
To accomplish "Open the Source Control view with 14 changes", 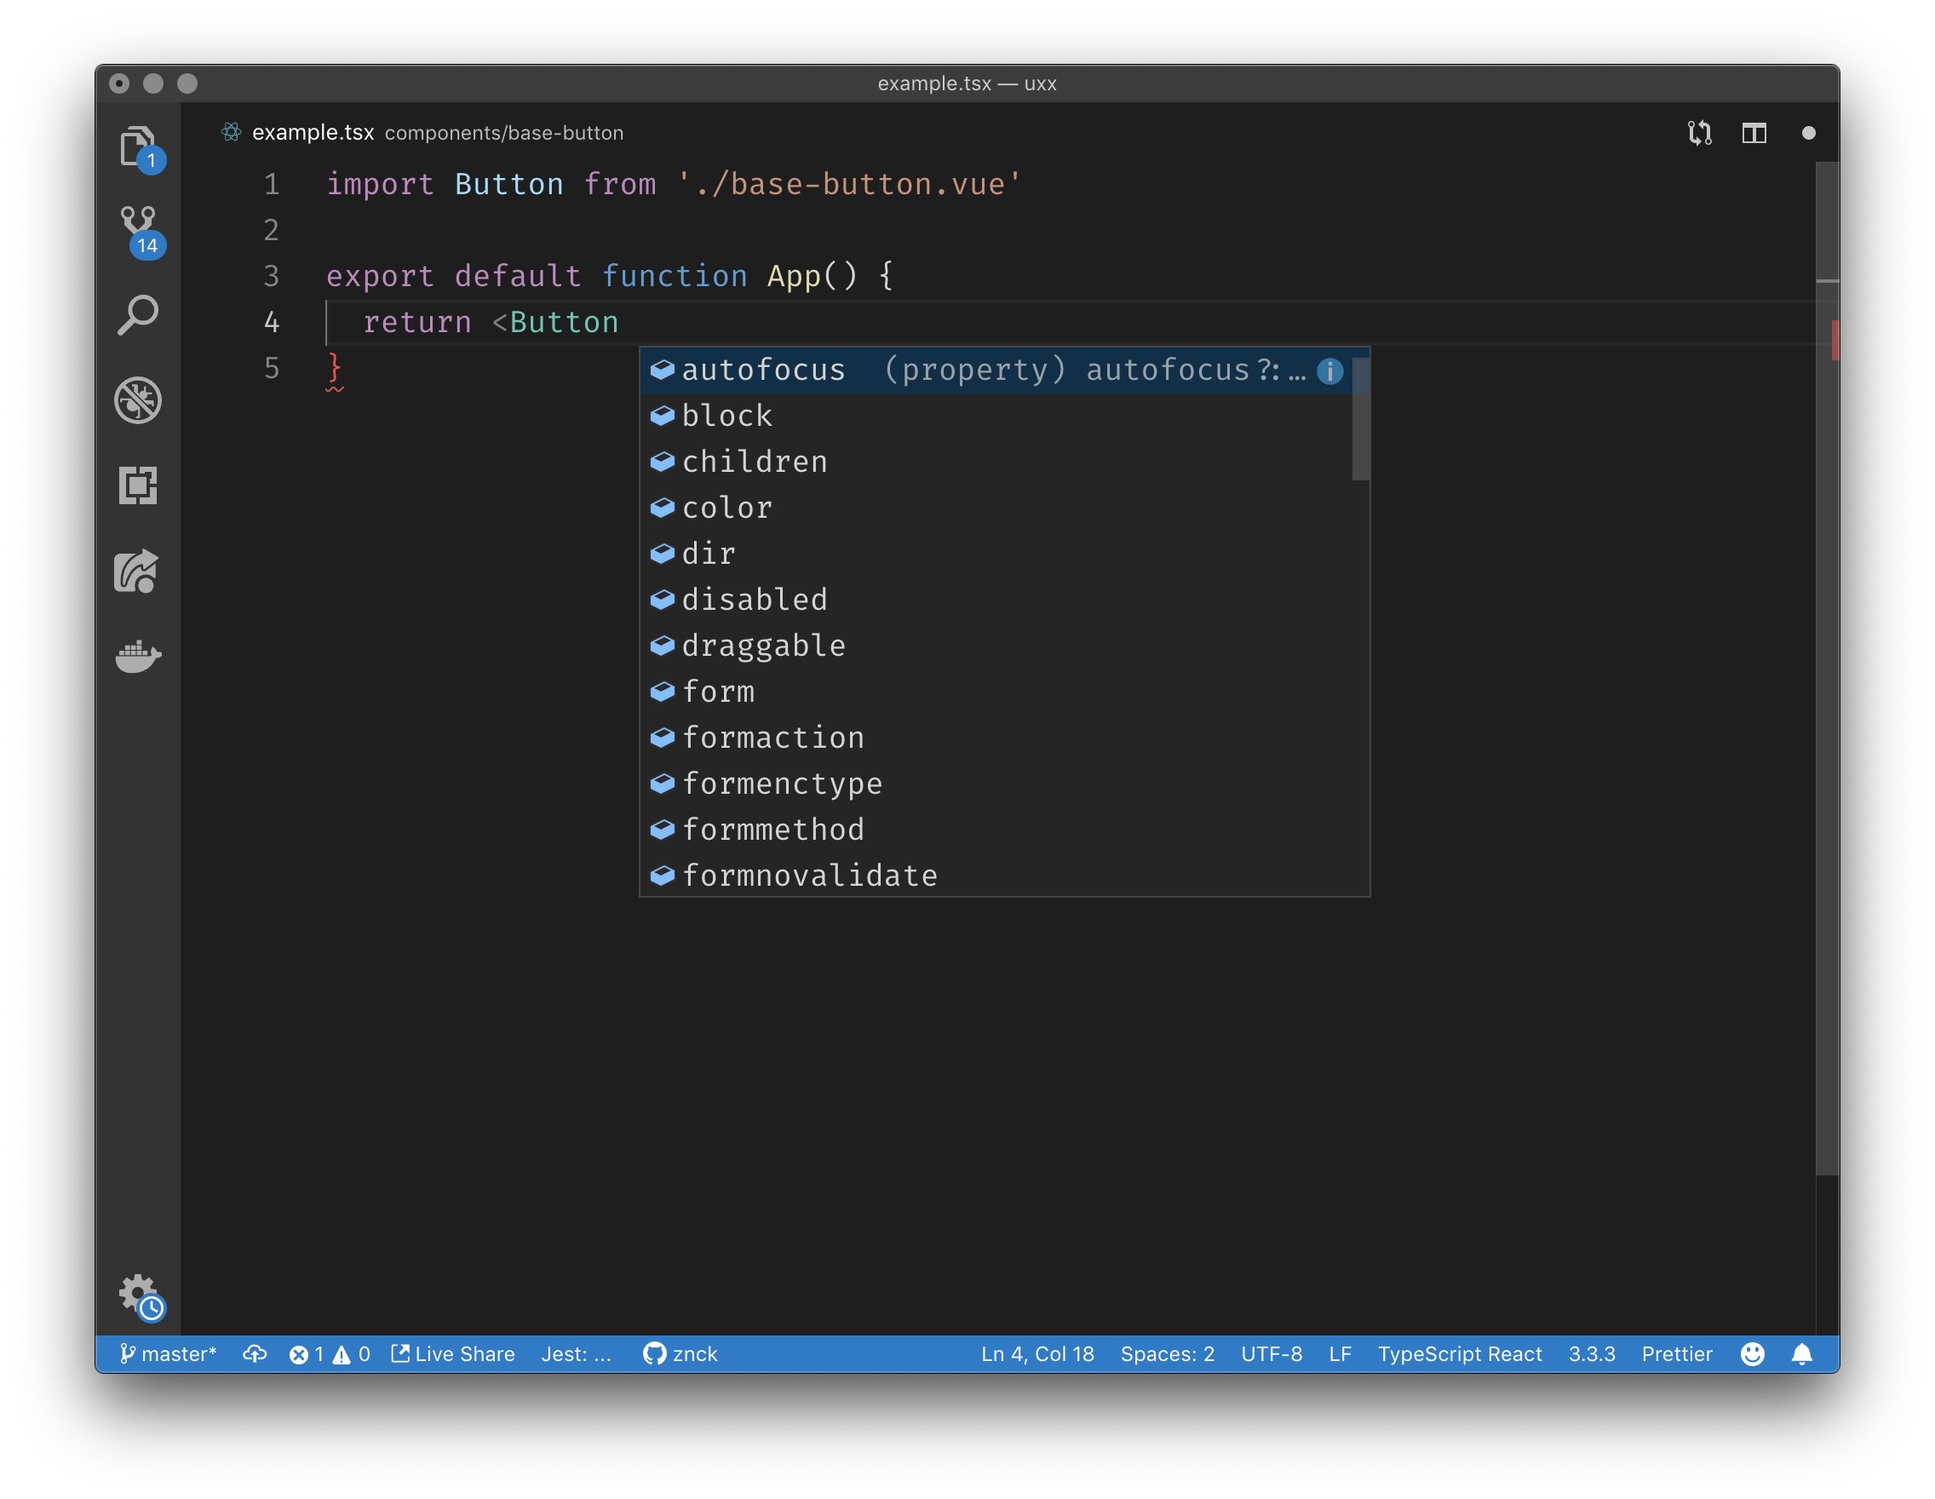I will pos(139,228).
